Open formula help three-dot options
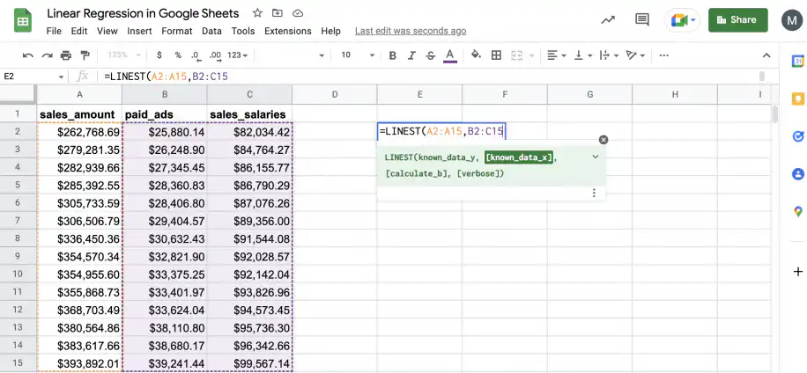 594,193
